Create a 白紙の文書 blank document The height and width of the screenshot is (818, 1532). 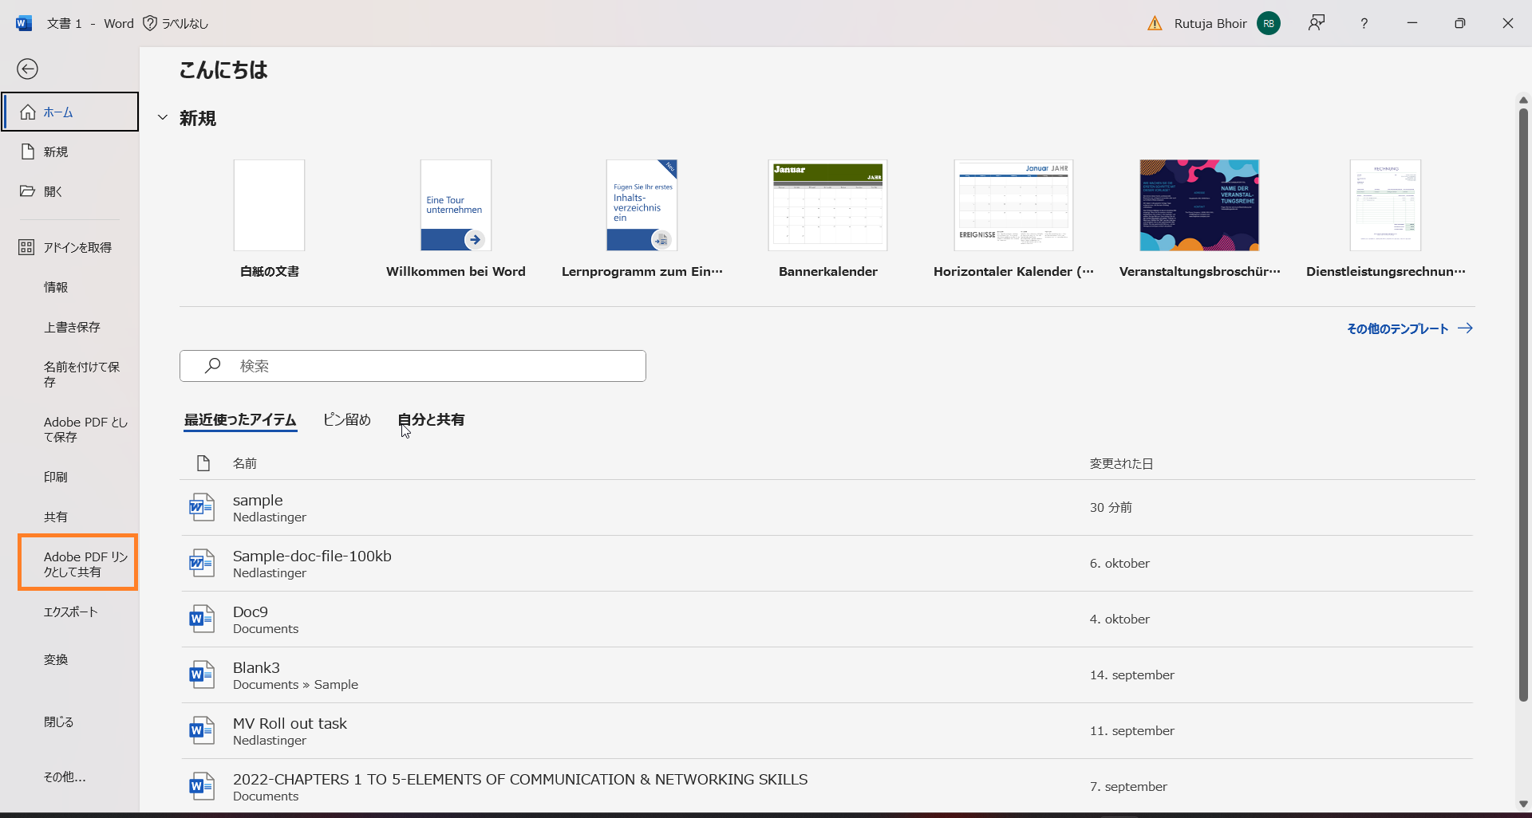coord(270,219)
